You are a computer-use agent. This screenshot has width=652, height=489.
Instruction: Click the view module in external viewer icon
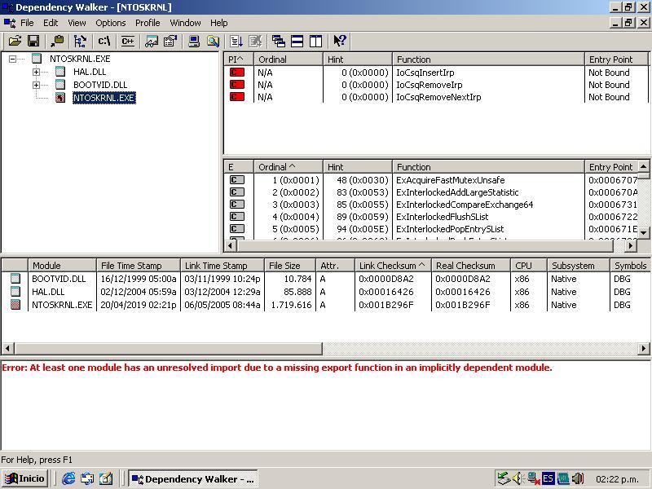tap(152, 41)
